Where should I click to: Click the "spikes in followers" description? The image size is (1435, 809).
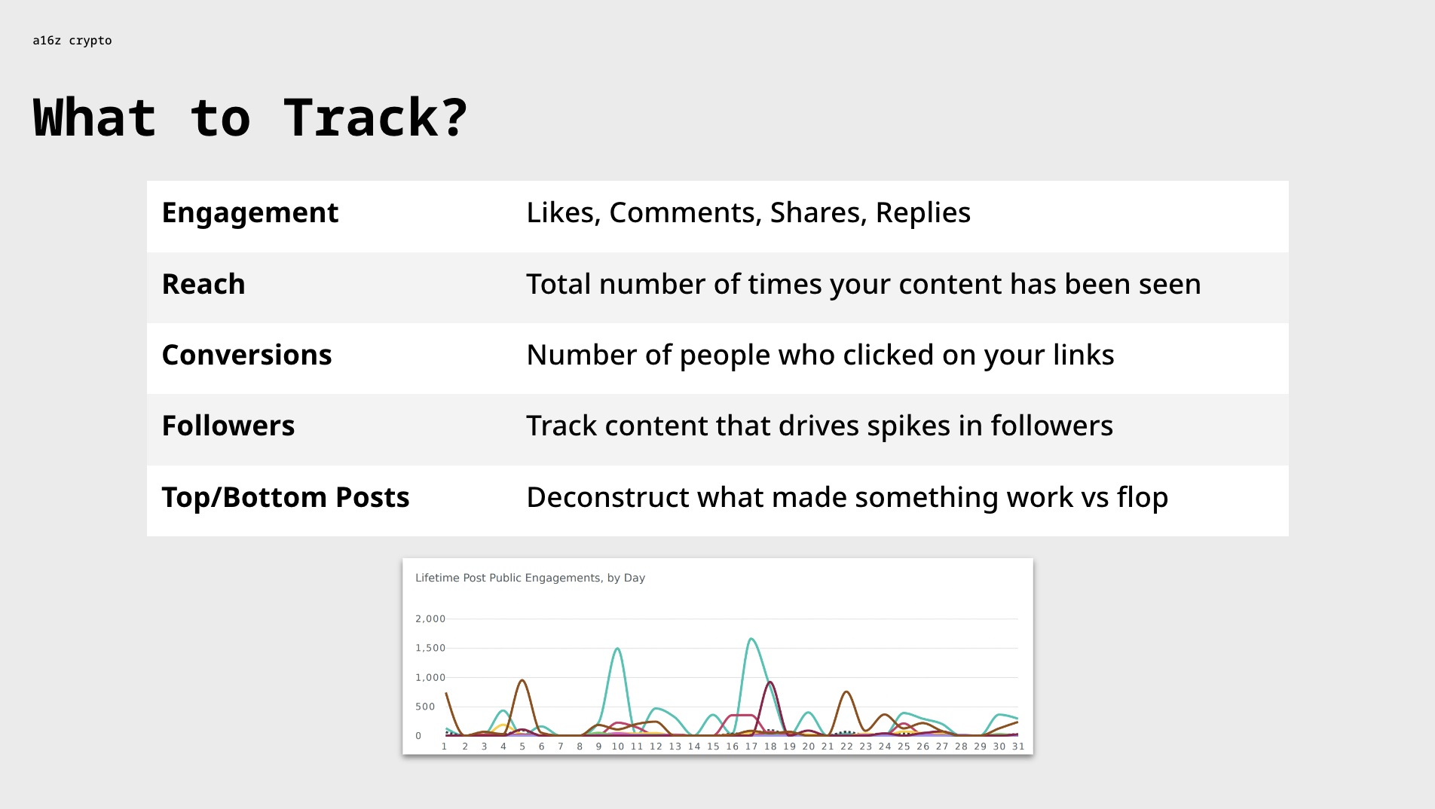coord(819,426)
